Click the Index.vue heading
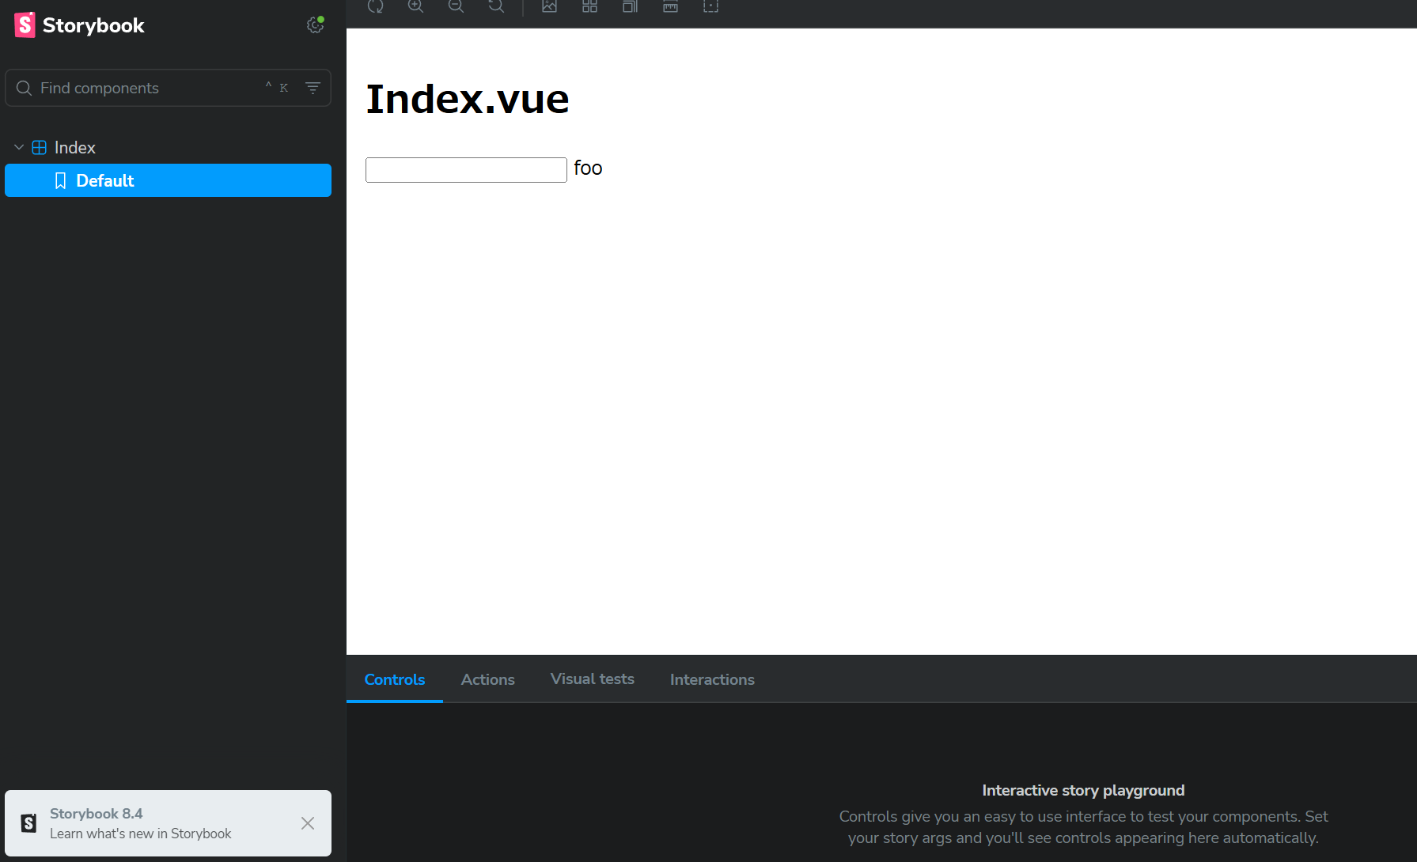 click(x=468, y=100)
